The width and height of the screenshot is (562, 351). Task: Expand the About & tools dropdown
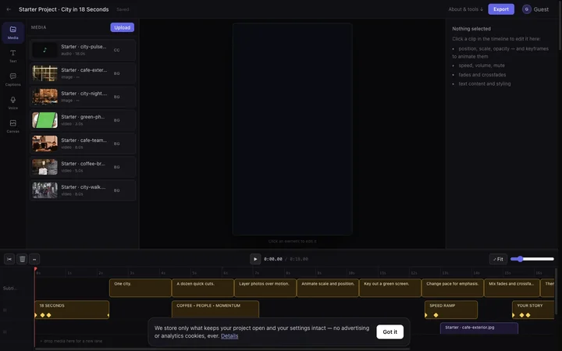coord(465,9)
